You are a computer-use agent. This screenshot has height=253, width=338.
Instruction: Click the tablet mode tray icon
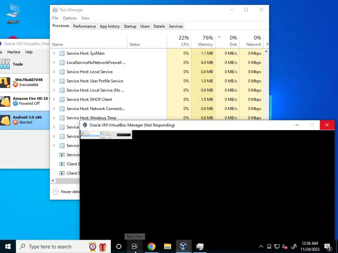(269, 246)
